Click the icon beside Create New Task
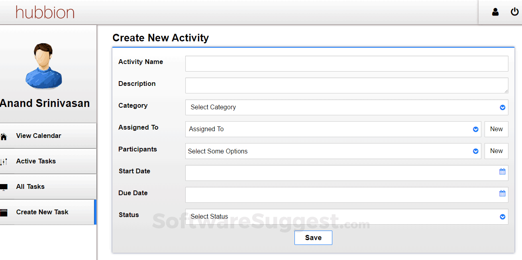The image size is (522, 260). pyautogui.click(x=4, y=213)
